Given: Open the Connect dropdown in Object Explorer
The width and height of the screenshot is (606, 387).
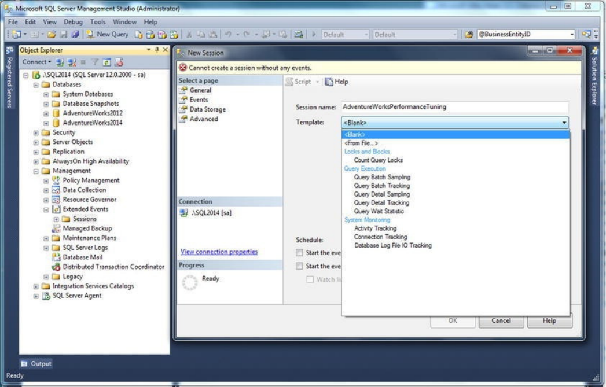Looking at the screenshot, I should pyautogui.click(x=36, y=62).
